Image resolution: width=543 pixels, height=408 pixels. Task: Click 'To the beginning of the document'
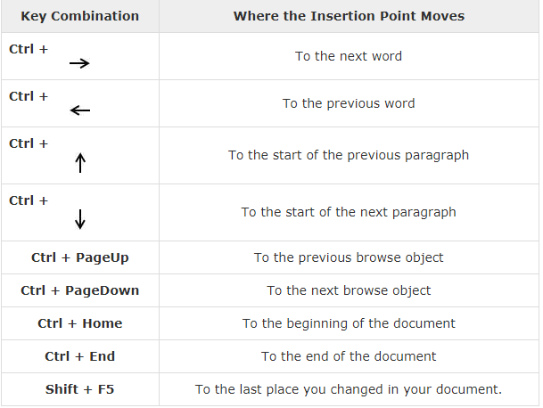click(349, 323)
